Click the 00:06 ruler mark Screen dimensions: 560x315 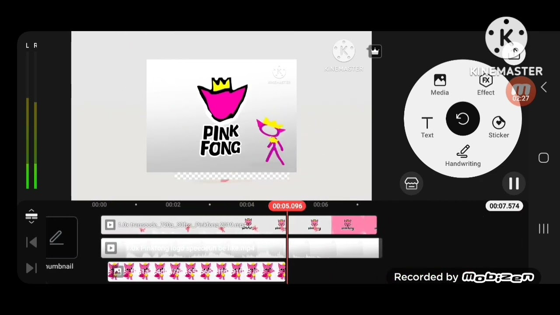coord(321,205)
